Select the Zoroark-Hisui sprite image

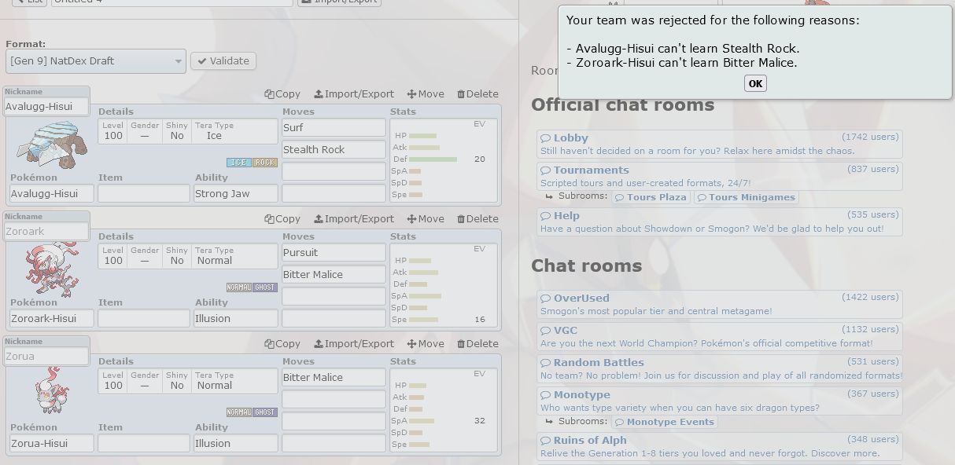[52, 269]
